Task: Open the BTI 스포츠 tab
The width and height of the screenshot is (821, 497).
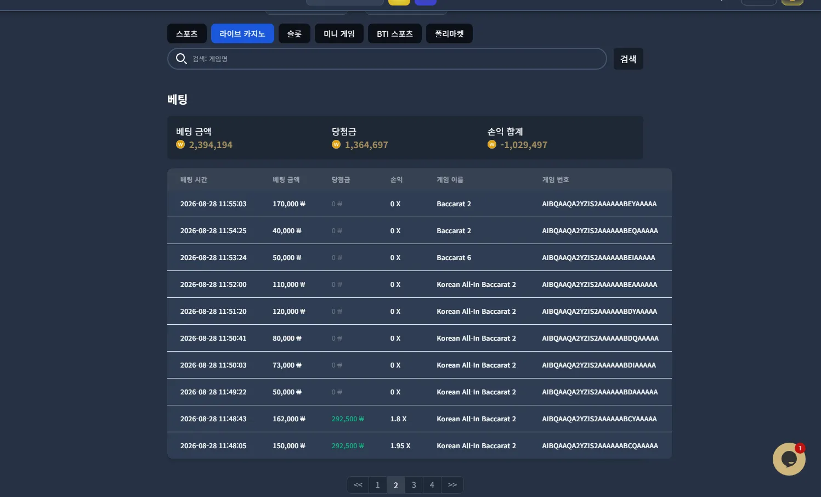Action: click(395, 33)
